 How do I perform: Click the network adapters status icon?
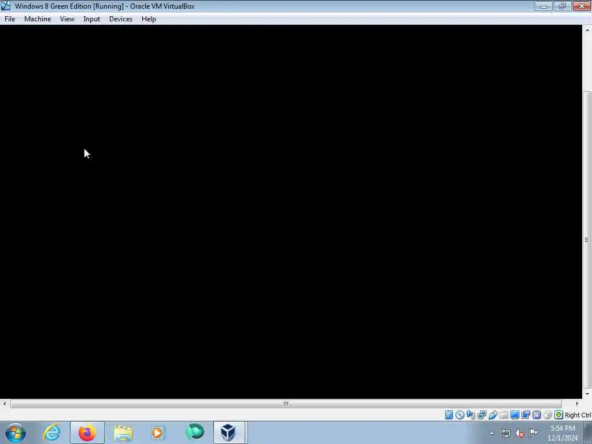(482, 415)
